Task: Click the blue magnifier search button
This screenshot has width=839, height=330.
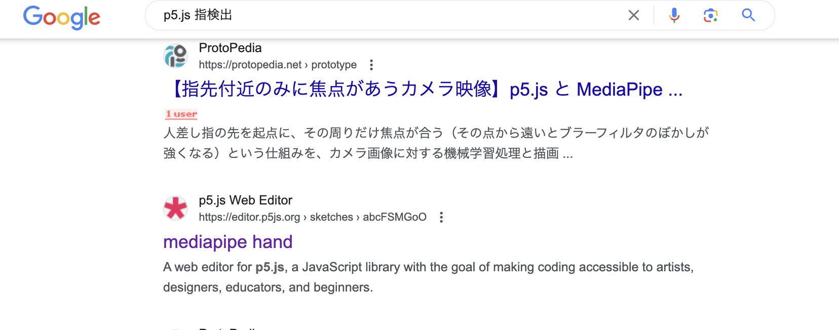Action: [x=748, y=15]
